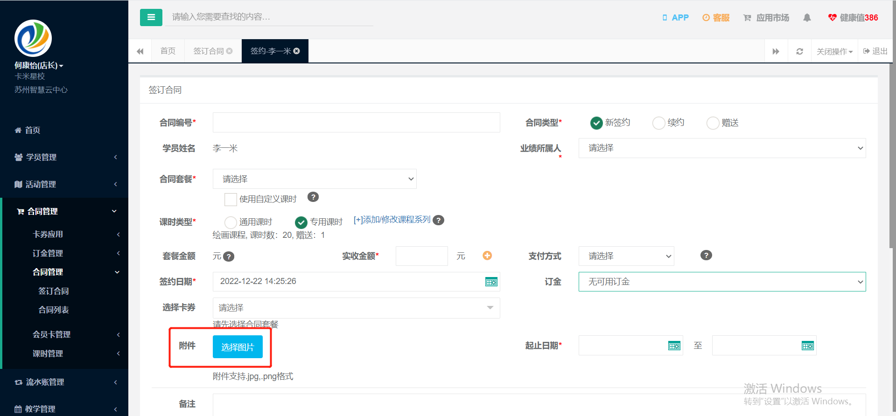The width and height of the screenshot is (896, 416).
Task: Open calendar for contract end date
Action: click(x=808, y=346)
